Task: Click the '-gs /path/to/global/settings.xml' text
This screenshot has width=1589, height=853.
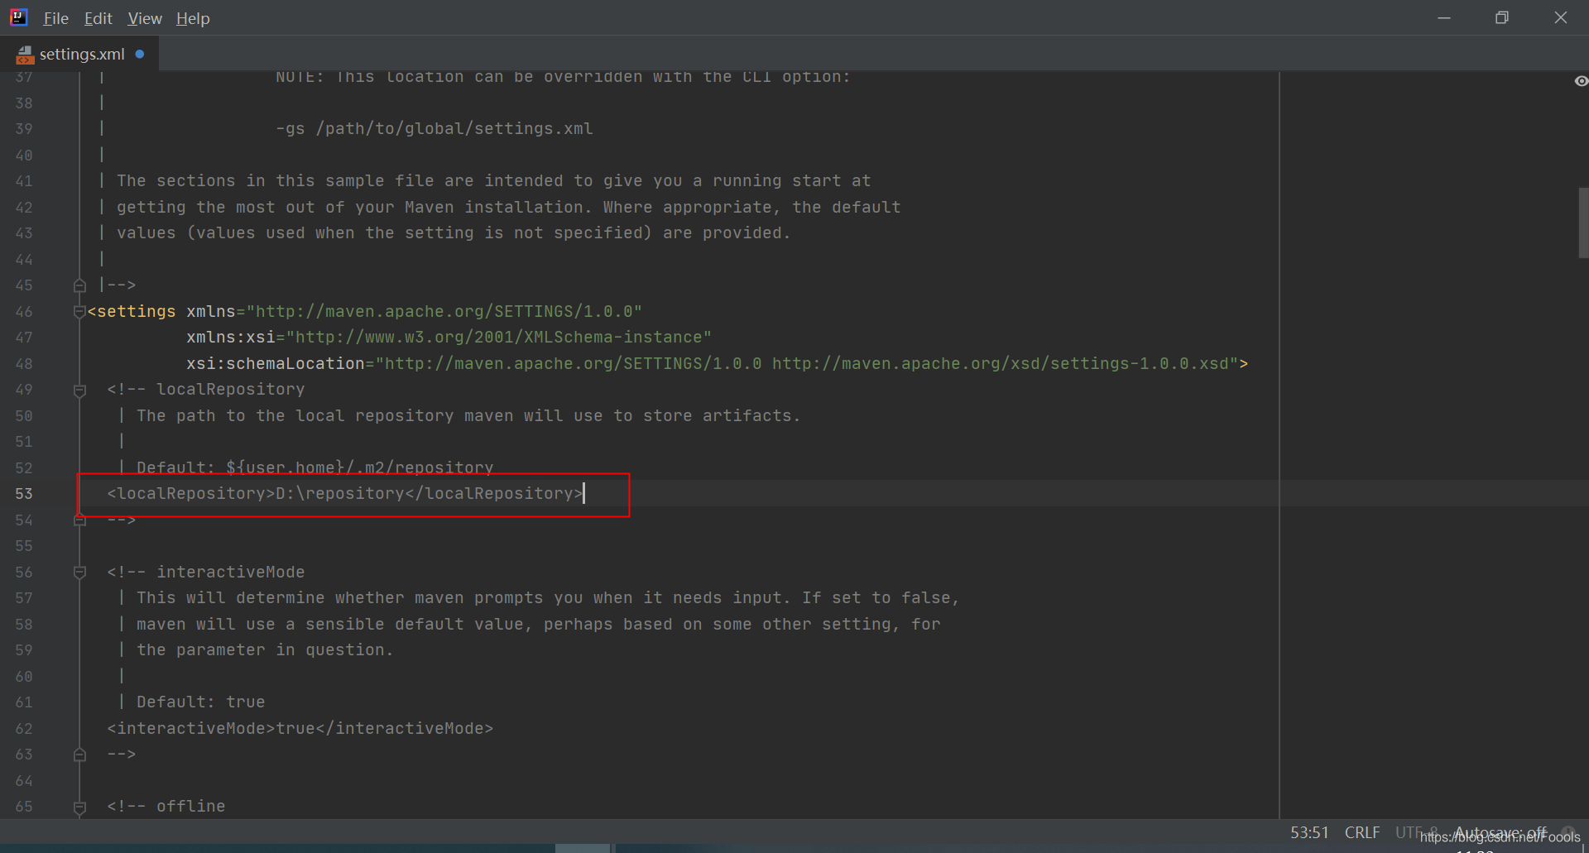Action: (434, 129)
